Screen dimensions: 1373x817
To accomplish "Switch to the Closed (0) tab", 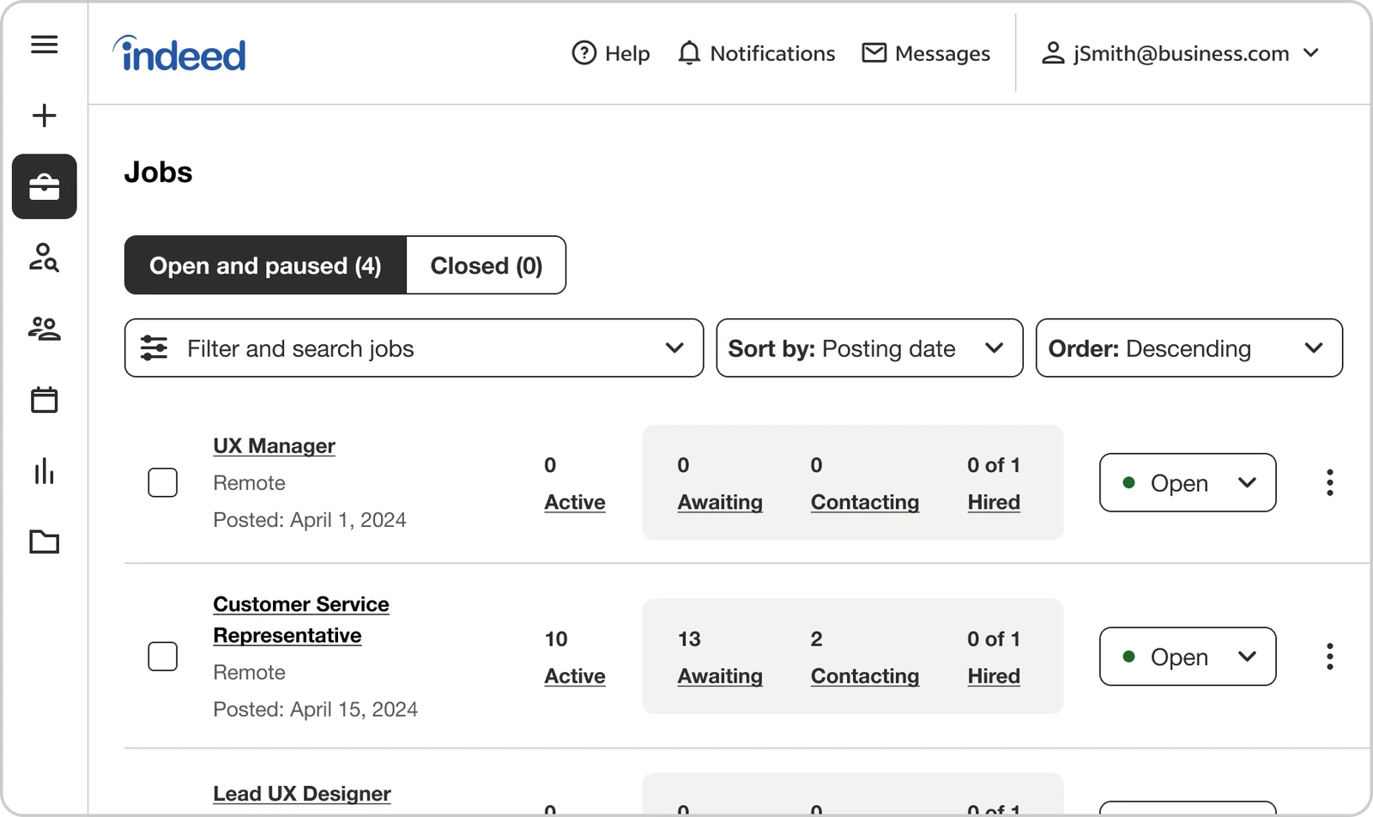I will pyautogui.click(x=486, y=265).
